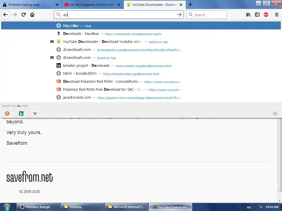282x211 pixels.
Task: Open dl.newbluefx.com NewBlueTitlerPro download suggestion
Action: 141,50
